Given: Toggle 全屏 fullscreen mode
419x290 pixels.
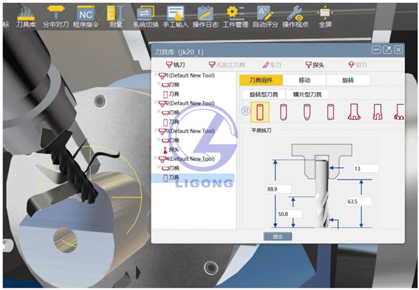Looking at the screenshot, I should (325, 14).
